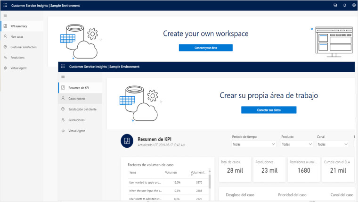The height and width of the screenshot is (202, 358).
Task: Click the mobile device icon in the top bar
Action: tap(344, 5)
